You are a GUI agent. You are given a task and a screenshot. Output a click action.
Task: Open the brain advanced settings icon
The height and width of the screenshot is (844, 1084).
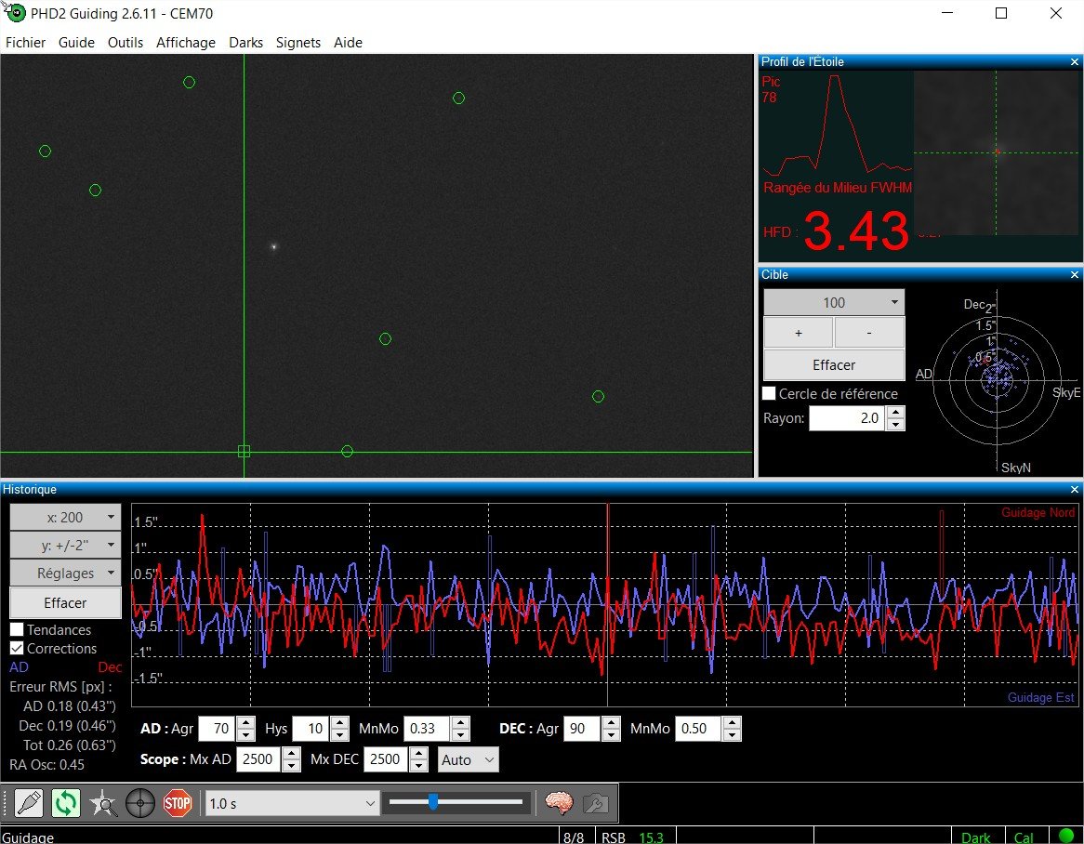tap(560, 803)
